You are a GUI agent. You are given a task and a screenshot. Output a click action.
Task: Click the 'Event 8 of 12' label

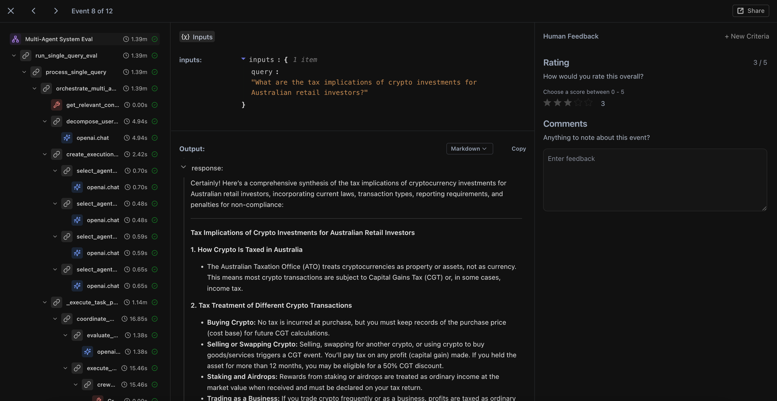[92, 11]
